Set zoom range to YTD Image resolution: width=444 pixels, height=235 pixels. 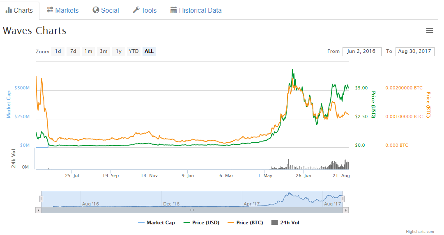point(133,51)
